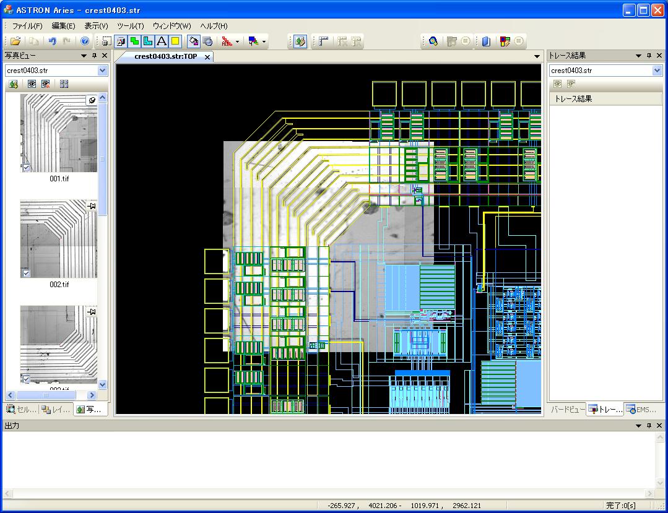Screen dimensions: 668x513
Task: Show all photos with the eye icon
Action: (x=32, y=84)
